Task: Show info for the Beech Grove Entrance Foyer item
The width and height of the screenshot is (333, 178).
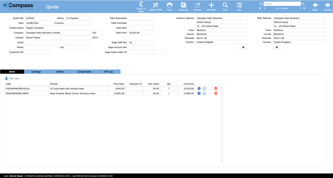Action: 199,93
